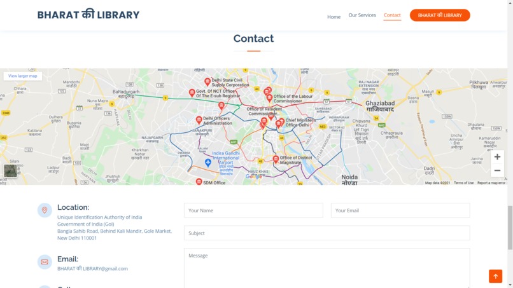Open the Home nav link

coord(334,17)
